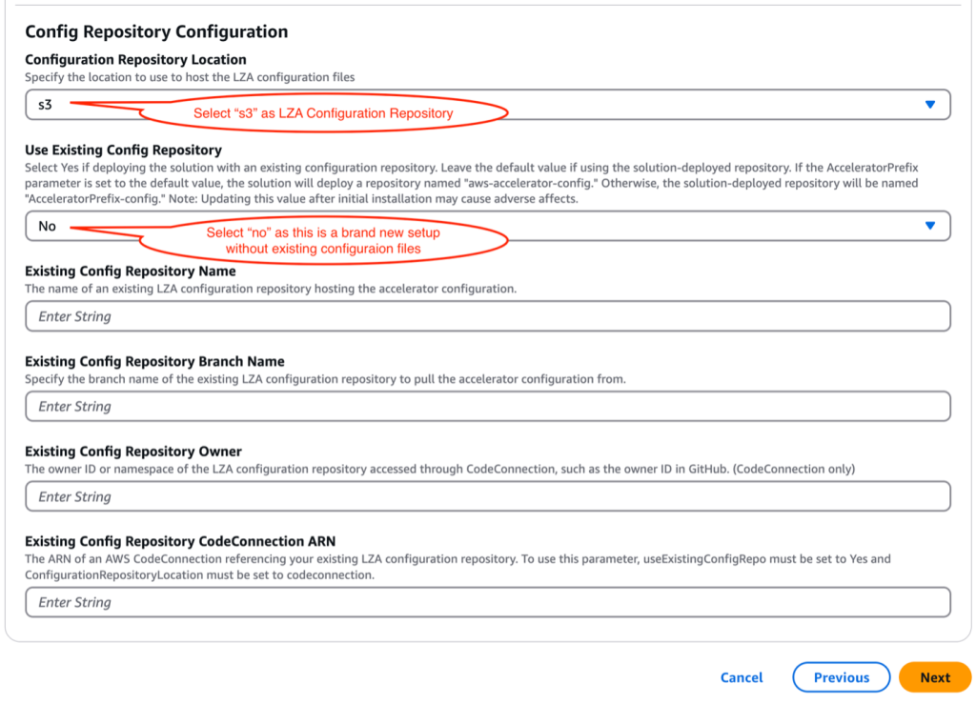Click the Cancel link
This screenshot has height=704, width=976.
click(741, 677)
